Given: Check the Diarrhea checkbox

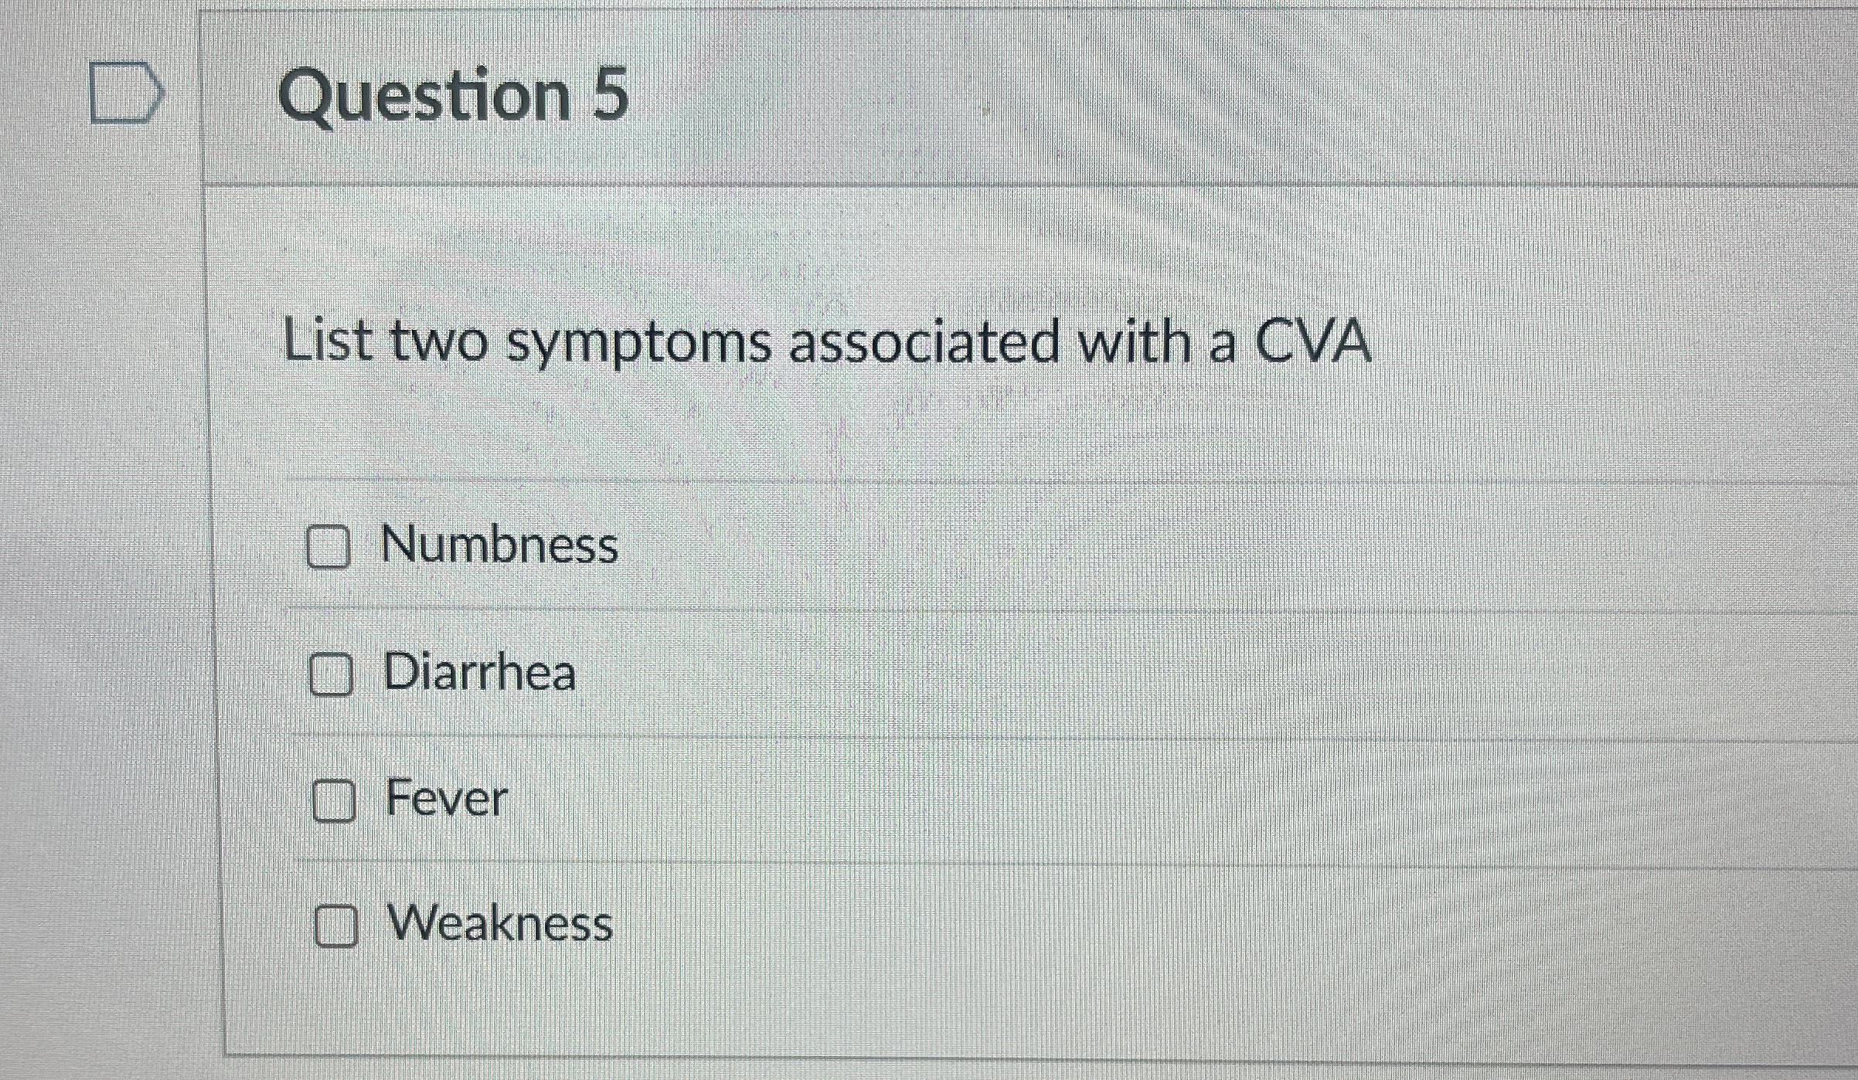Looking at the screenshot, I should [x=332, y=674].
